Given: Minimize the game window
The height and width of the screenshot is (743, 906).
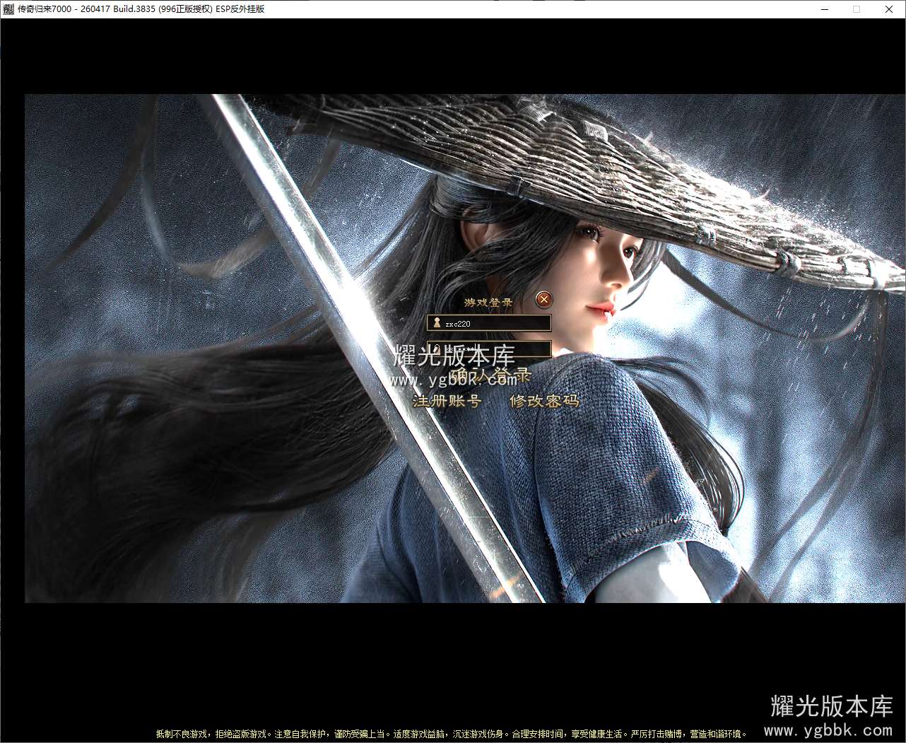Looking at the screenshot, I should [824, 9].
